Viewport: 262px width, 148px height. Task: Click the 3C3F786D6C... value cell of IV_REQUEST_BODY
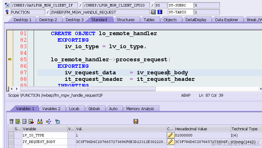coord(121,142)
